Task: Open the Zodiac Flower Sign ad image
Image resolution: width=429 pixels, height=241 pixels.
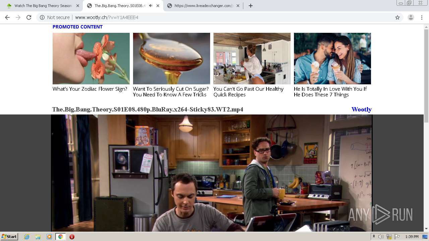Action: pos(91,59)
